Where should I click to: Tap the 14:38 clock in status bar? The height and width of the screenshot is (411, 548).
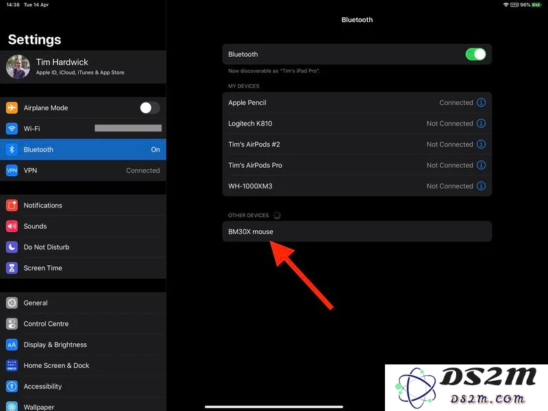[13, 5]
